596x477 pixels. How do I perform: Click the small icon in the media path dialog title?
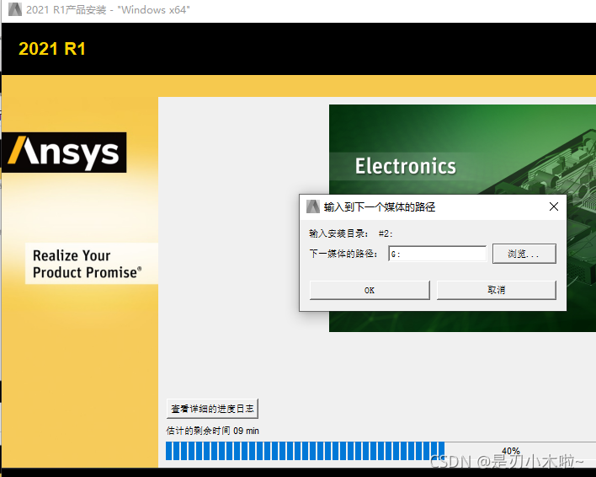(x=313, y=206)
